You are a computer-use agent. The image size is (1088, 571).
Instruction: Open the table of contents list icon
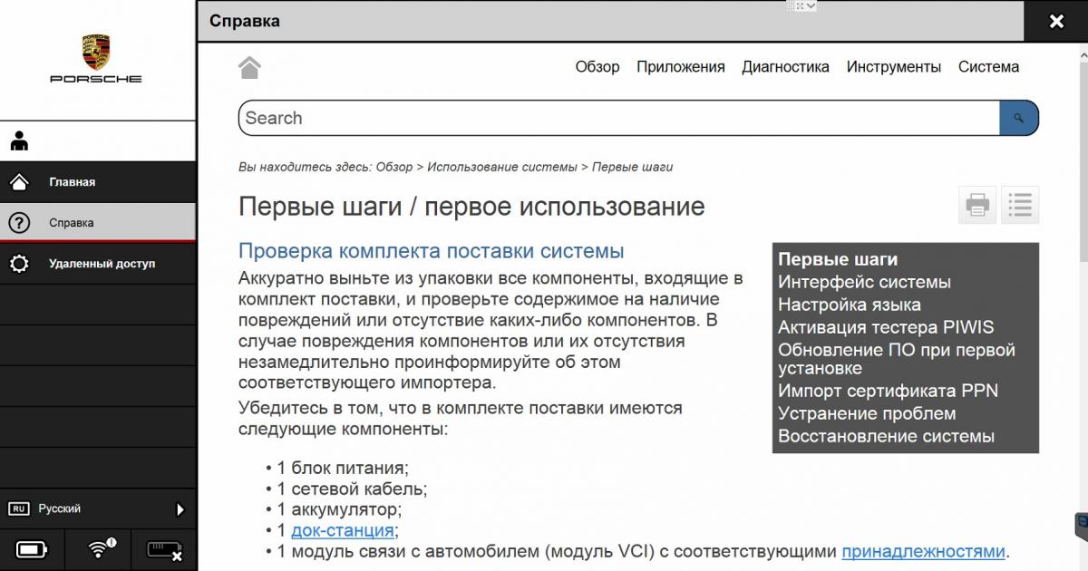pos(1020,205)
